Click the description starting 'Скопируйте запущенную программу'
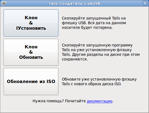The image size is (149, 113). [x=101, y=52]
